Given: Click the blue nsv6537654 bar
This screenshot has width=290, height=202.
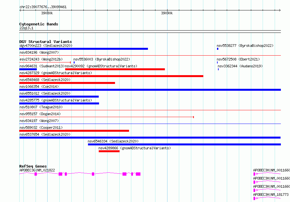Looking at the screenshot, I should (150, 138).
